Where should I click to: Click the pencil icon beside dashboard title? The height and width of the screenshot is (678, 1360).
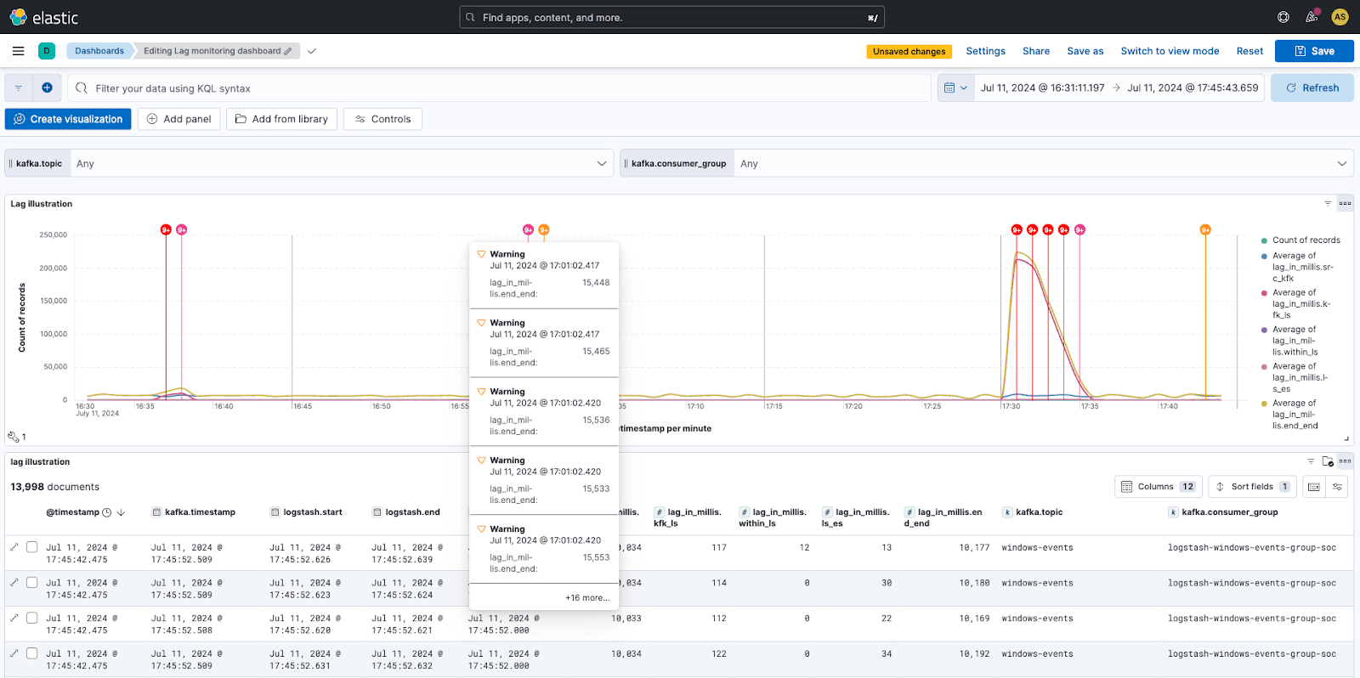[x=288, y=51]
